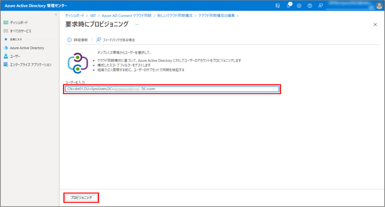Viewport: 385px width, 207px height.
Task: Click the 要求時にプロビジョニング page title
Action: [97, 24]
